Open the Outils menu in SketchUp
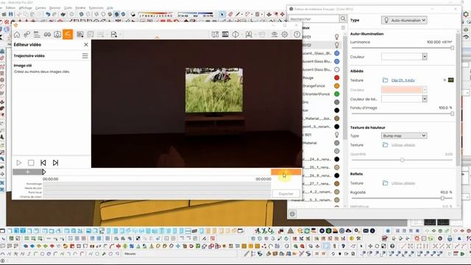This screenshot has height=265, width=471. [68, 8]
